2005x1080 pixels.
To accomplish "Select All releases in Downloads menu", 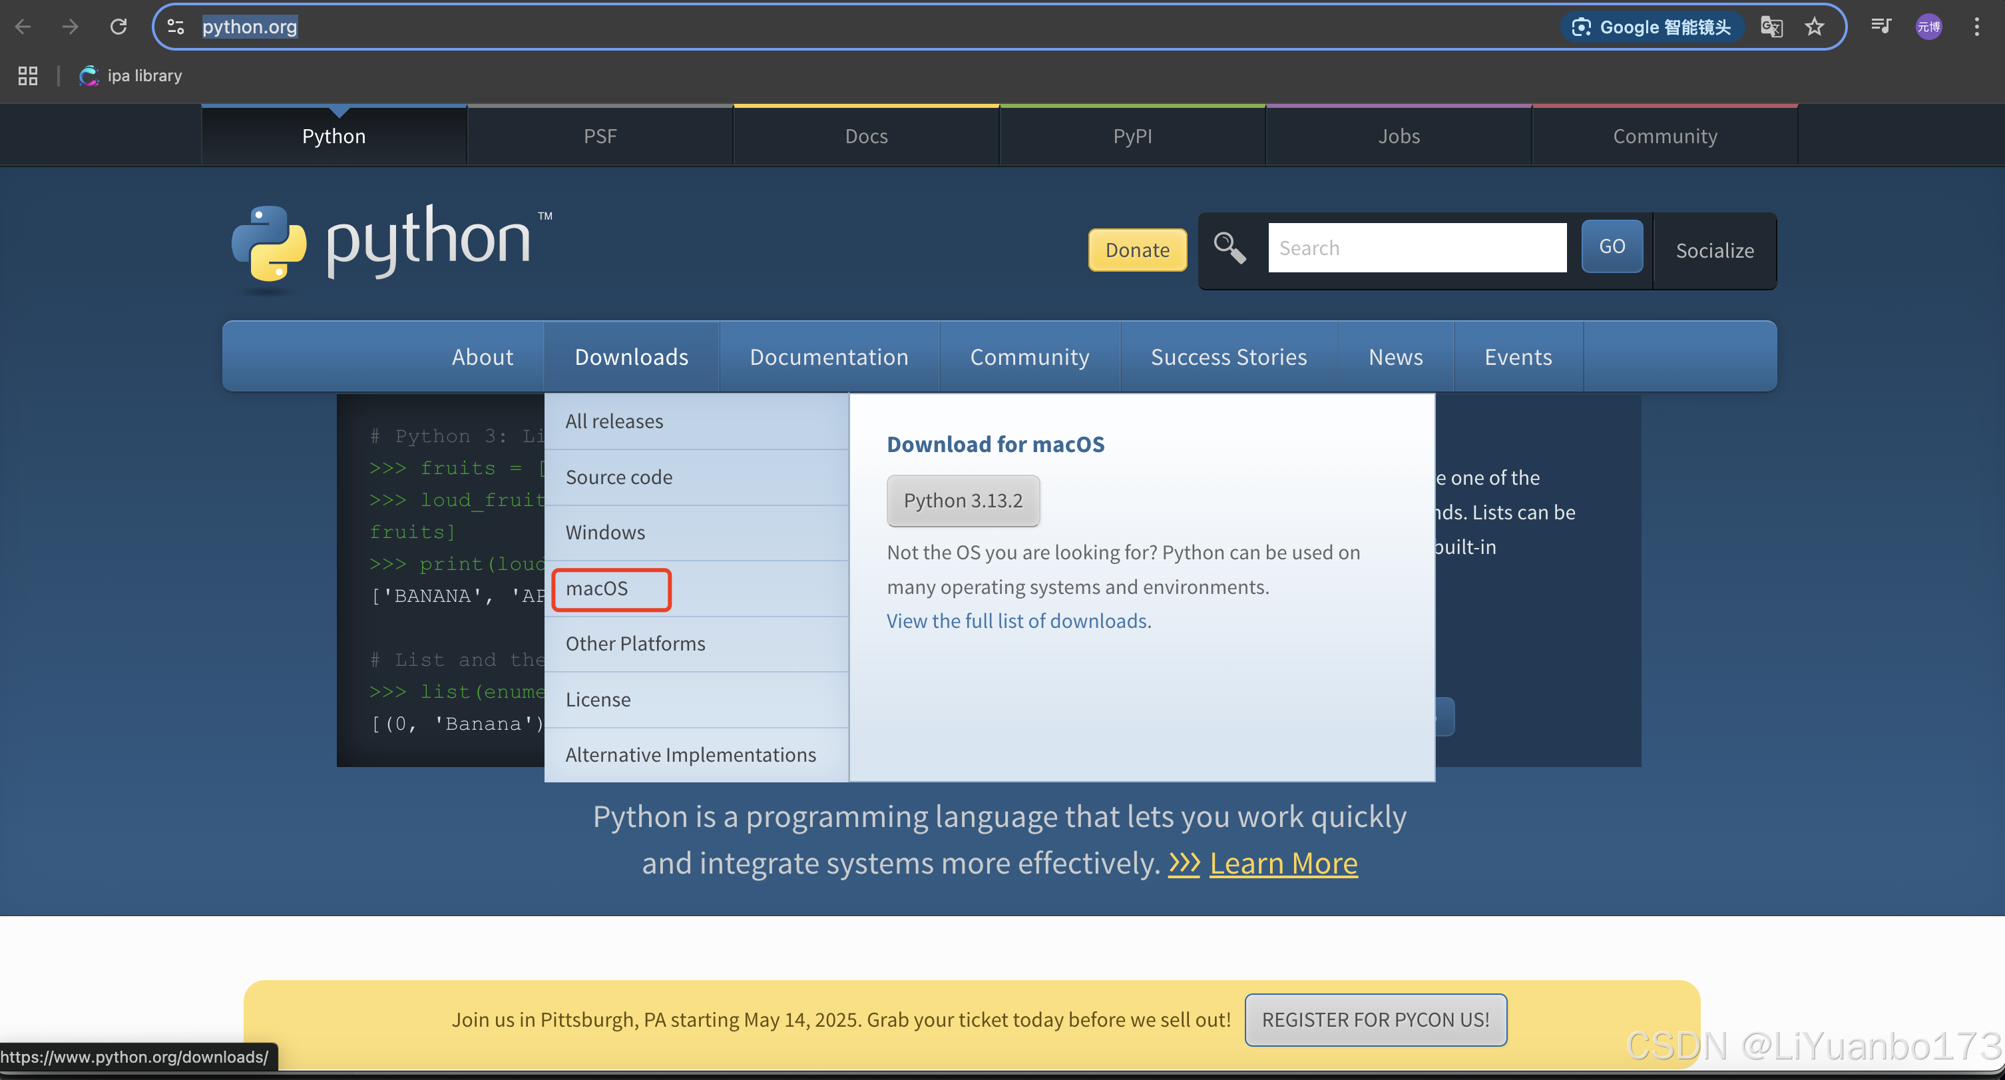I will (696, 421).
